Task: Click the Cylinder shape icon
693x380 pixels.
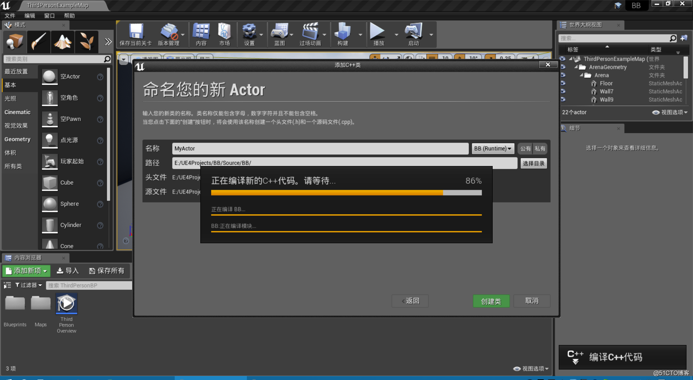Action: click(x=49, y=225)
